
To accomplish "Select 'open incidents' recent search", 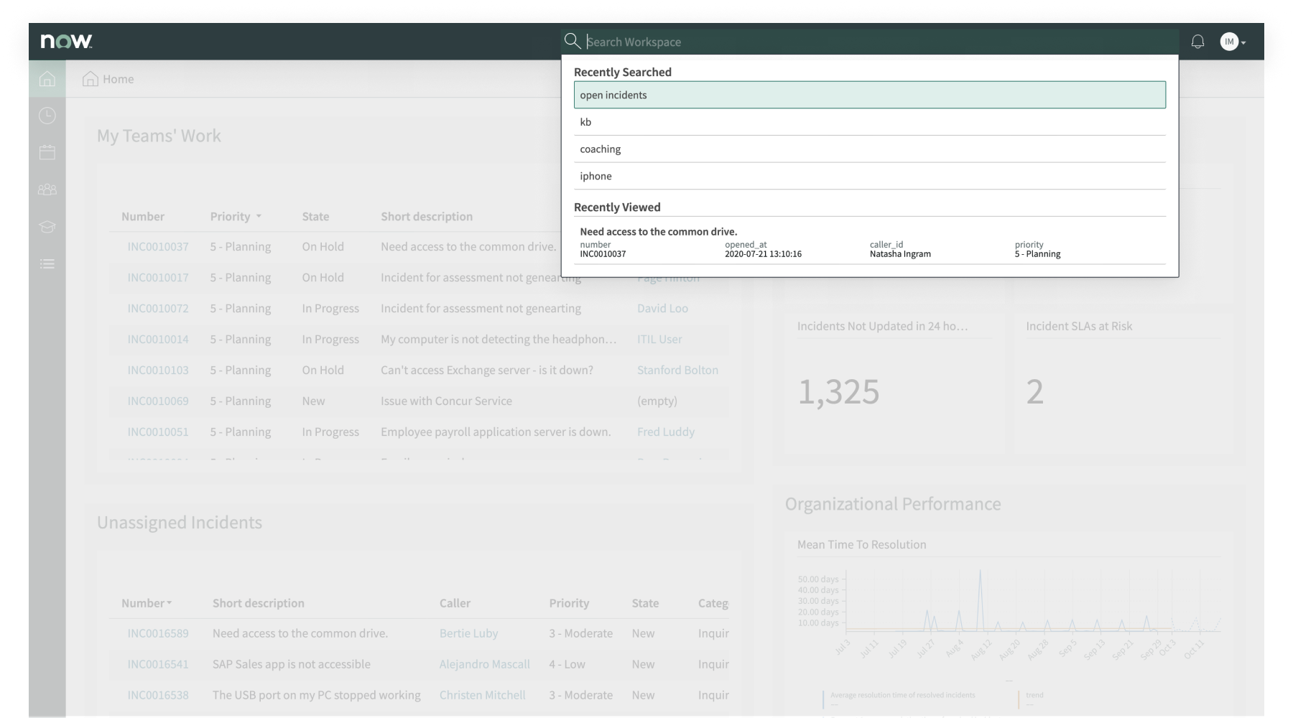I will pos(869,95).
